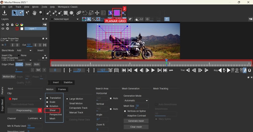
Task: Toggle the Layer 1 tracking cog
Action: (7, 28)
